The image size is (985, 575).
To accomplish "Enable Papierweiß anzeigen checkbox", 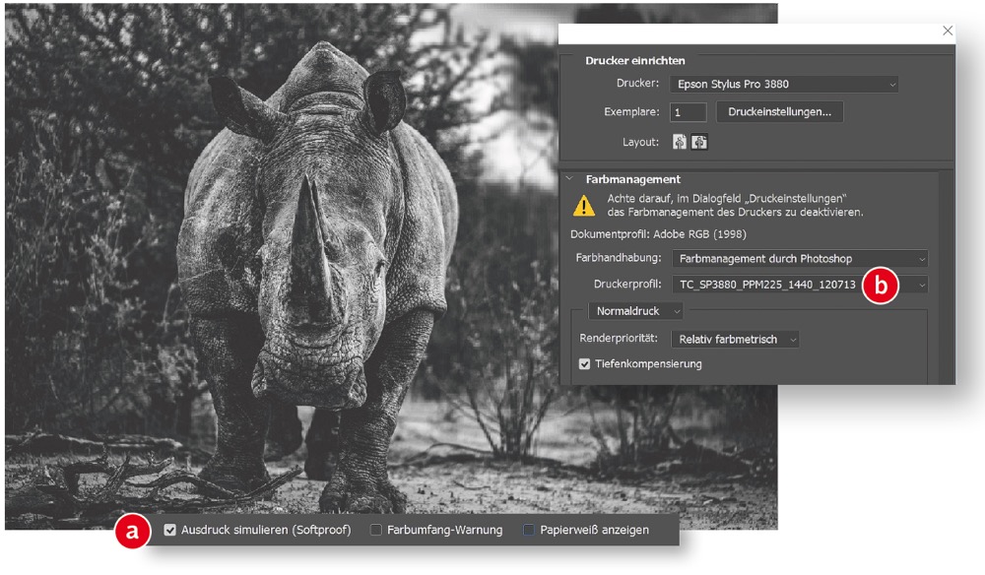I will [529, 531].
